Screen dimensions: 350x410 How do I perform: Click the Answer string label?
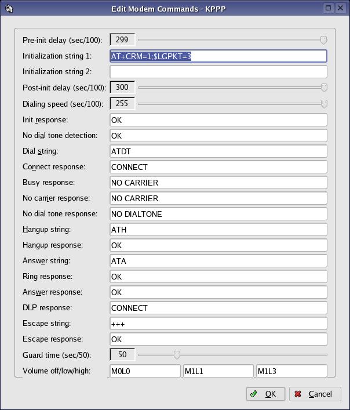(46, 261)
